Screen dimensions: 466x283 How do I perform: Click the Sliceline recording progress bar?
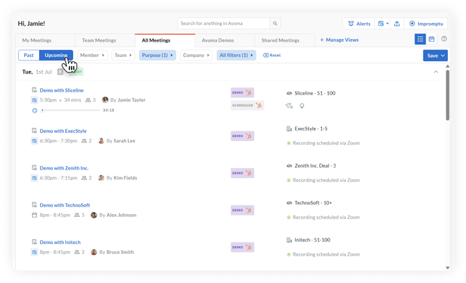[71, 110]
